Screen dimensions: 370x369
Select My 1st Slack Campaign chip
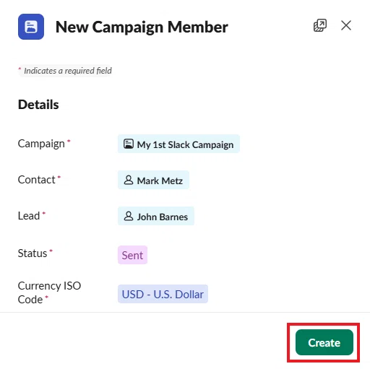pos(178,144)
